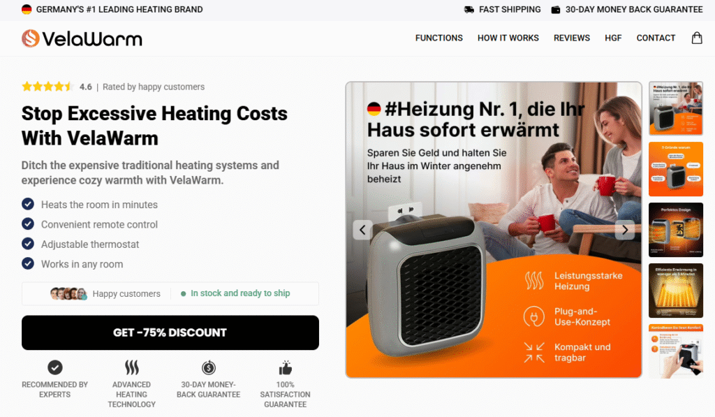This screenshot has width=715, height=417.
Task: Click the VelaWarm logo
Action: 82,38
